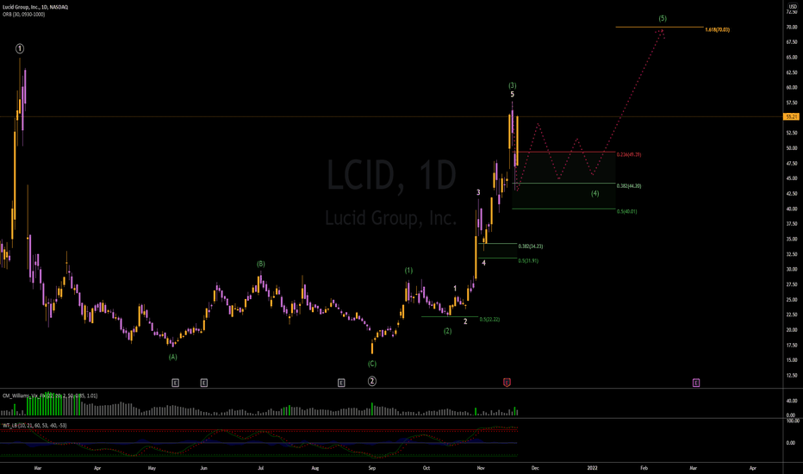Select the green (1) wave label

click(x=408, y=271)
